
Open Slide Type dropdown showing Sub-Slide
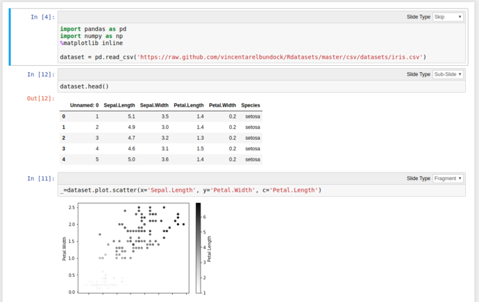pyautogui.click(x=448, y=74)
